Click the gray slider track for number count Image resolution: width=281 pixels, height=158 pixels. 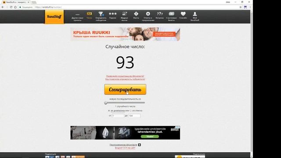click(125, 103)
